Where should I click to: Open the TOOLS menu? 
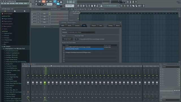(25, 3)
